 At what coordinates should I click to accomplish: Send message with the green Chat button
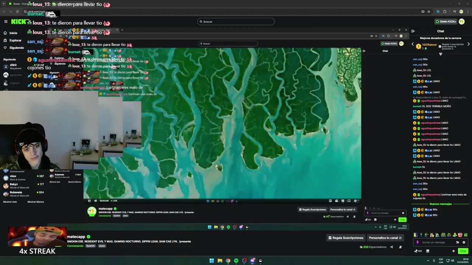pos(463,251)
